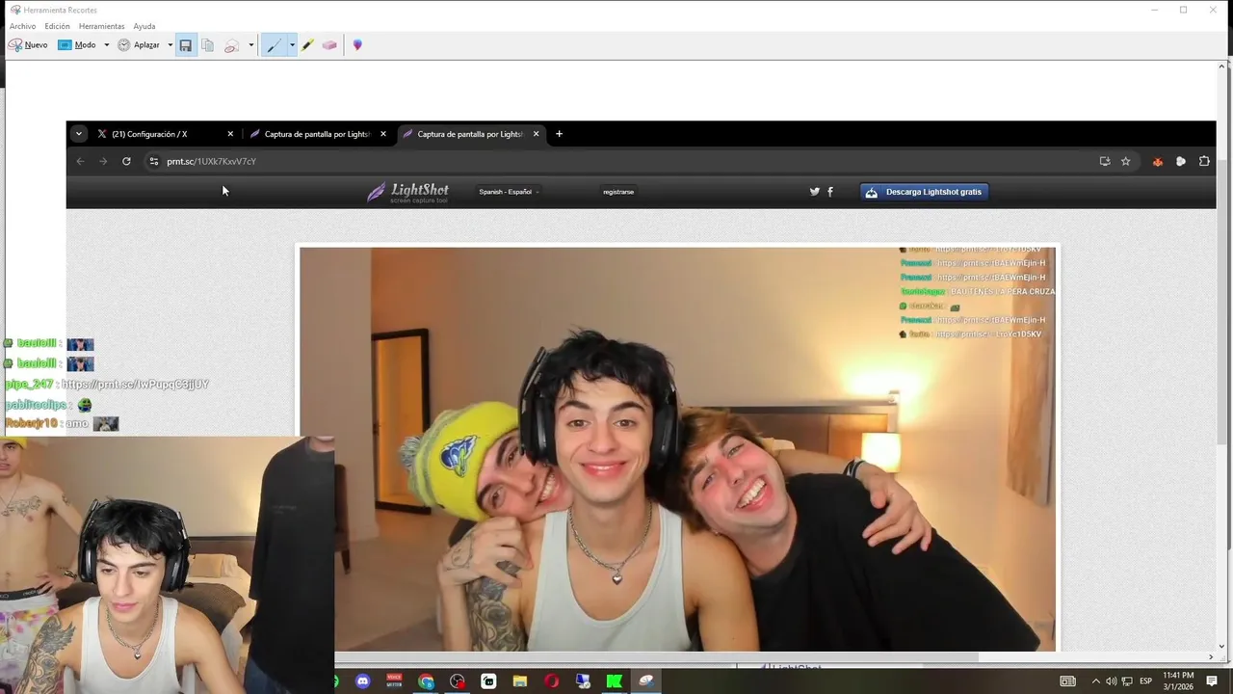The height and width of the screenshot is (694, 1233).
Task: Open Discord from the taskbar
Action: (x=362, y=681)
